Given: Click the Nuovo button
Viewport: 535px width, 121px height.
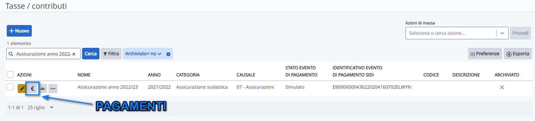Looking at the screenshot, I should tap(19, 31).
